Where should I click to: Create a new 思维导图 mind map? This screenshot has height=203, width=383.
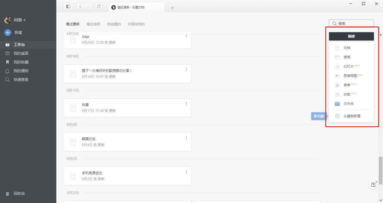coord(351,76)
